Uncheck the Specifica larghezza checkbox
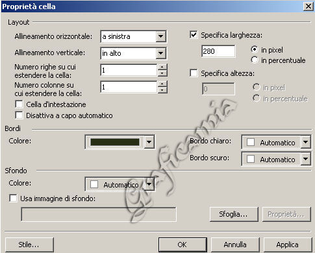 194,35
